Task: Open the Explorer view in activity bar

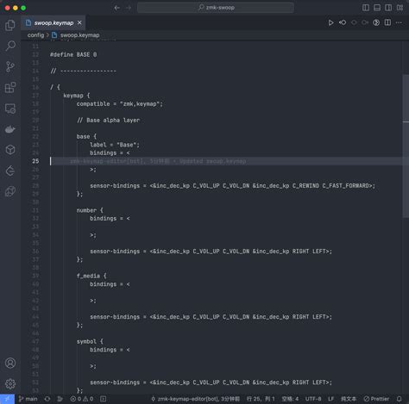Action: pos(10,25)
